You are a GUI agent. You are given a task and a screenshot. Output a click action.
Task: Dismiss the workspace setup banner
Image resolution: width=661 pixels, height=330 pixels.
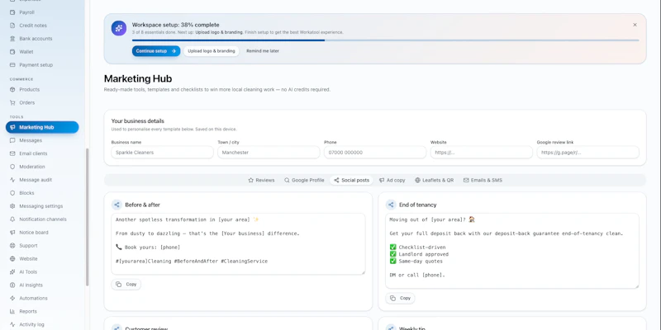635,25
